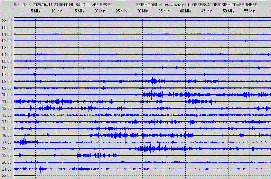Click the 25 Min column header
Image resolution: width=271 pixels, height=179 pixels.
pos(121,11)
